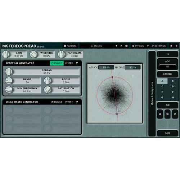Image resolution: width=180 pixels, height=180 pixels.
Task: Open Delay-Based Generator help question mark
Action: pos(77,102)
